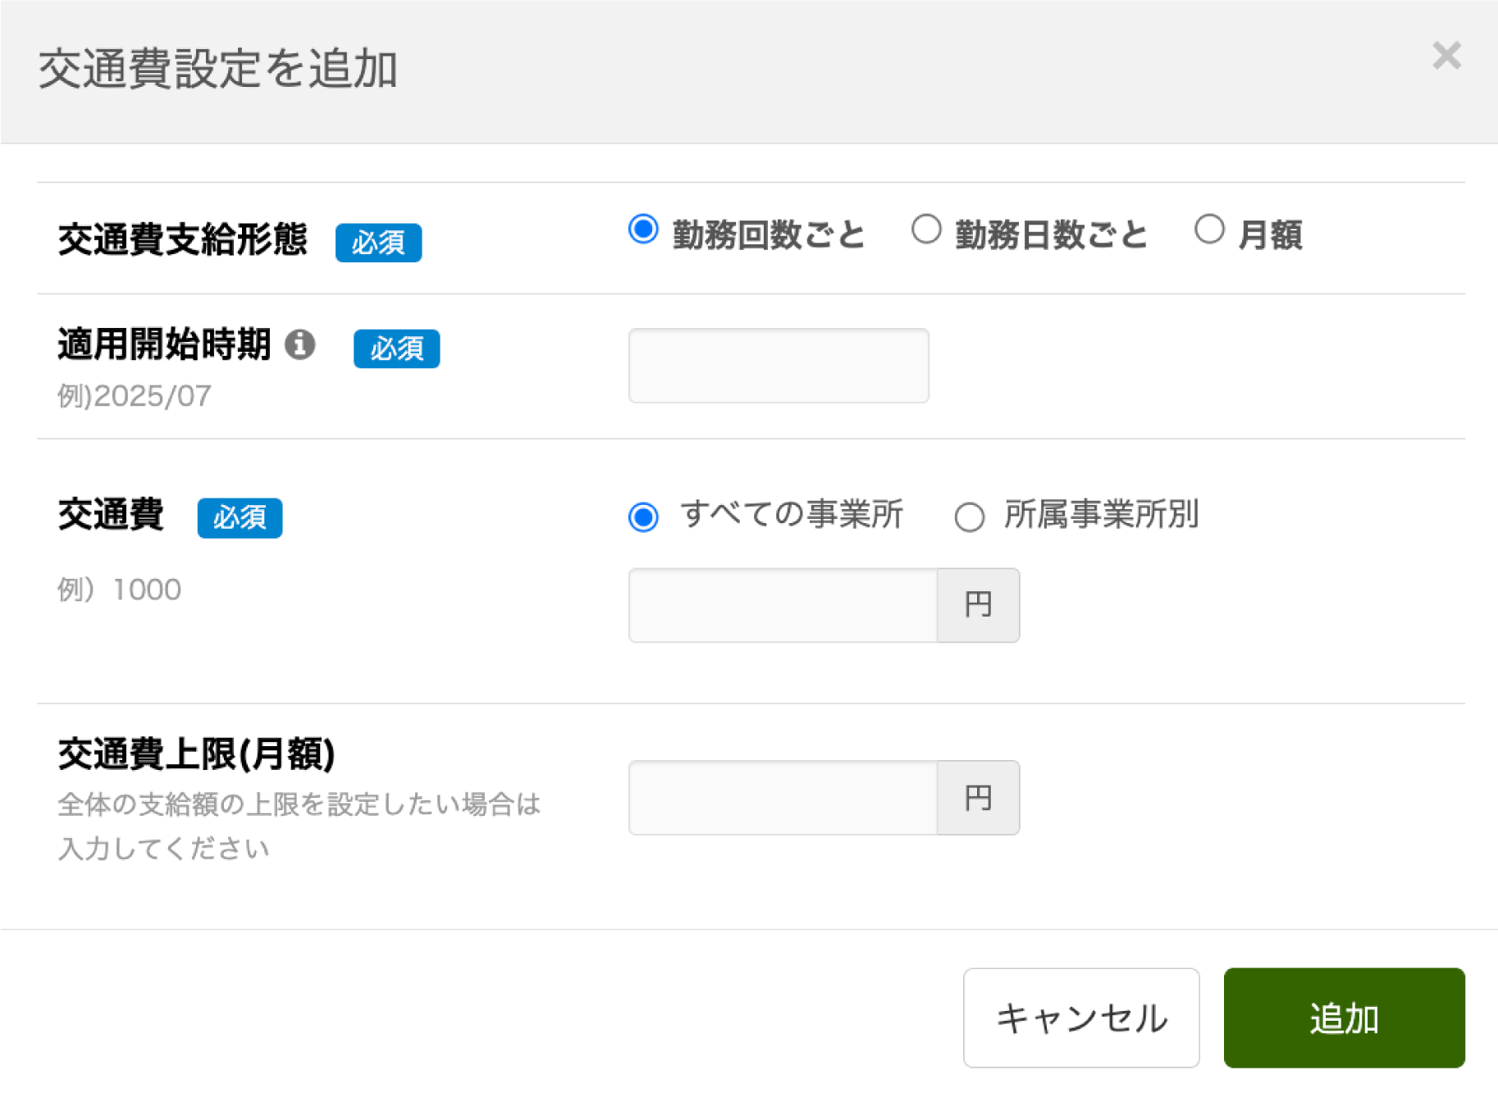Viewport: 1498px width, 1097px height.
Task: Click the 所属事業所別 label text
Action: click(1102, 515)
